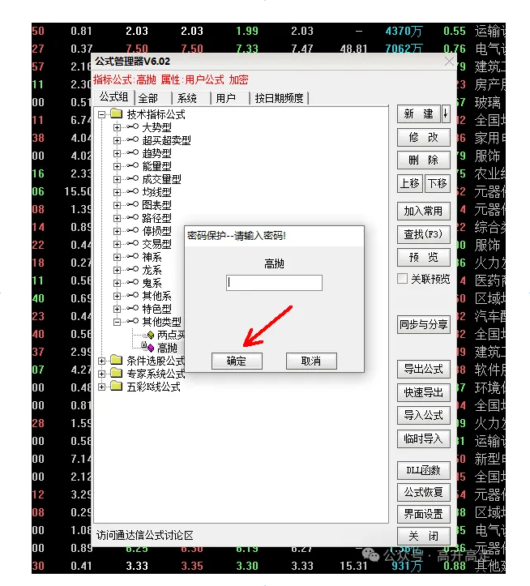Screen dimensions: 530x586
Task: Switch to the 系统 tab
Action: [187, 98]
